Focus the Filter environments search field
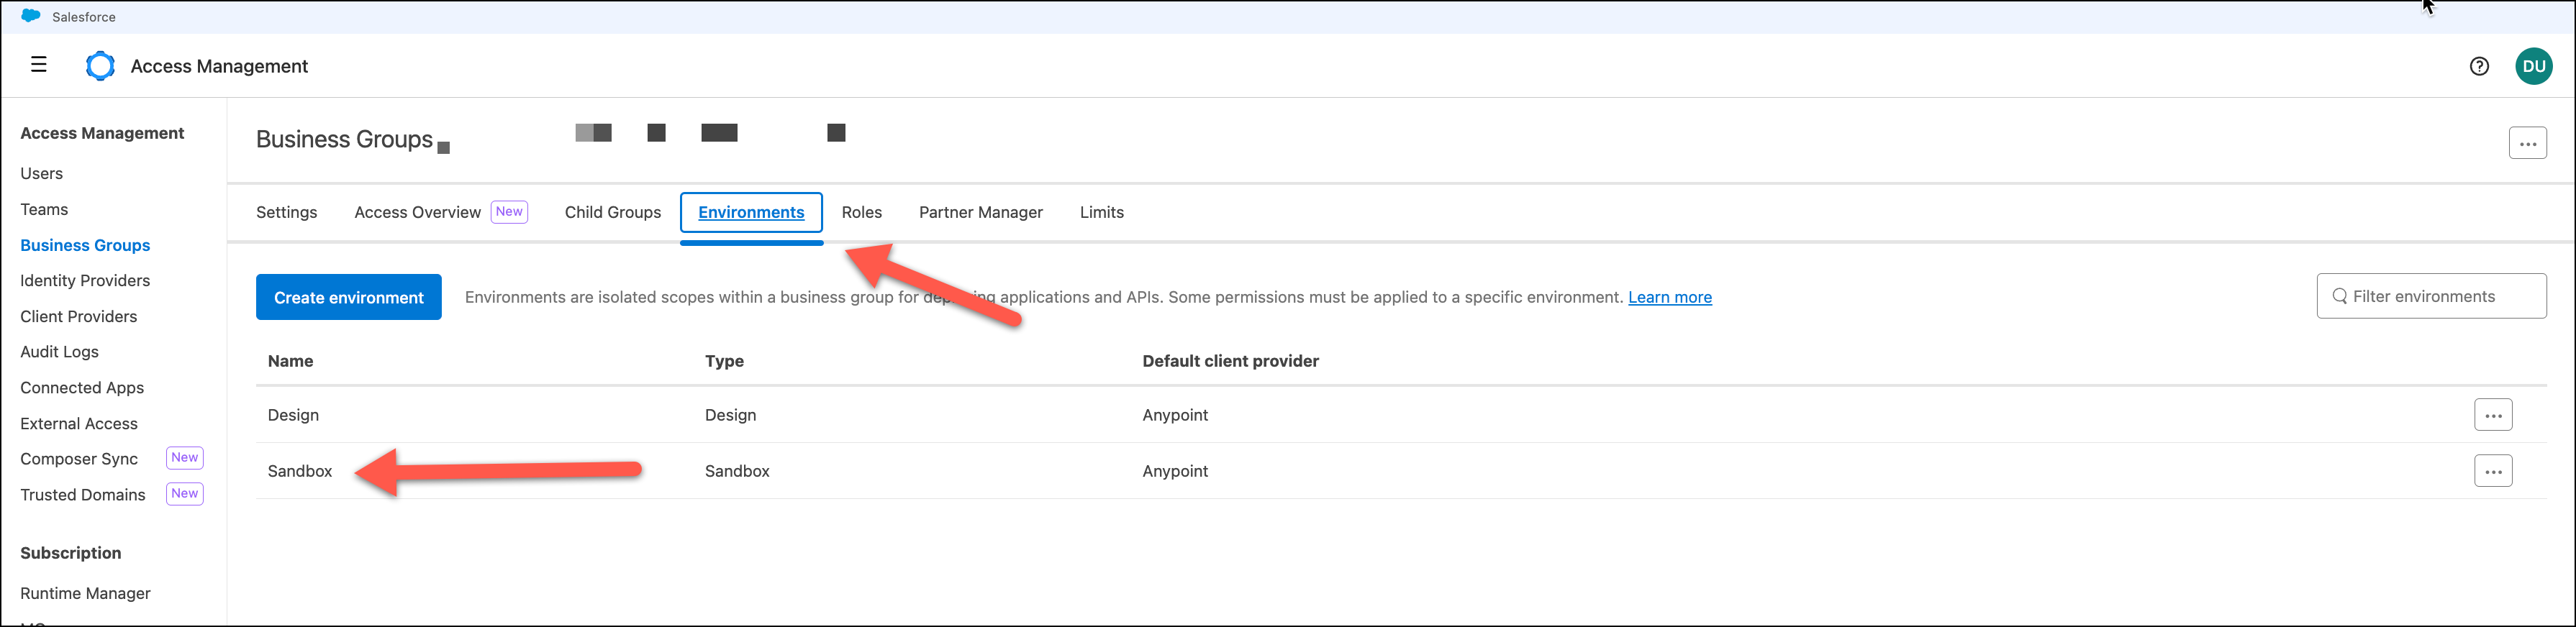This screenshot has height=627, width=2576. (2431, 296)
